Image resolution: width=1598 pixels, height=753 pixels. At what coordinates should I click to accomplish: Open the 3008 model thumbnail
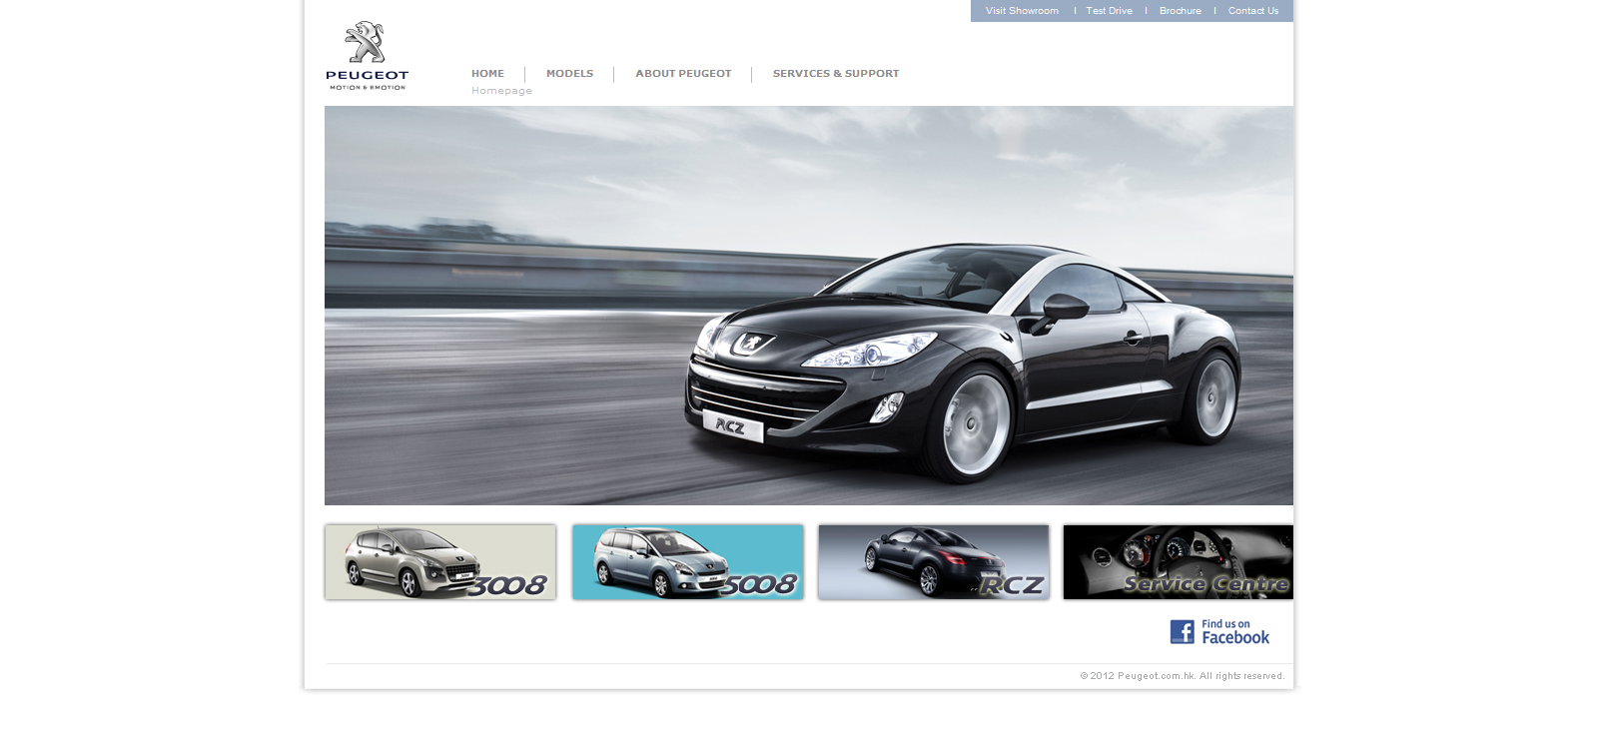click(440, 562)
